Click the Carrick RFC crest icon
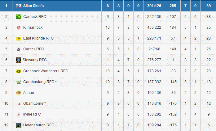 (19, 49)
